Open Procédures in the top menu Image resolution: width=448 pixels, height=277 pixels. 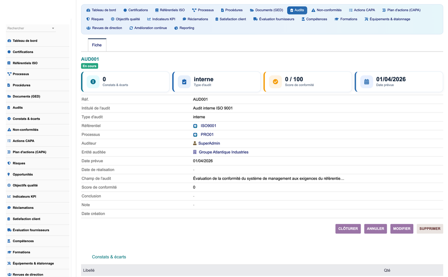(x=231, y=10)
